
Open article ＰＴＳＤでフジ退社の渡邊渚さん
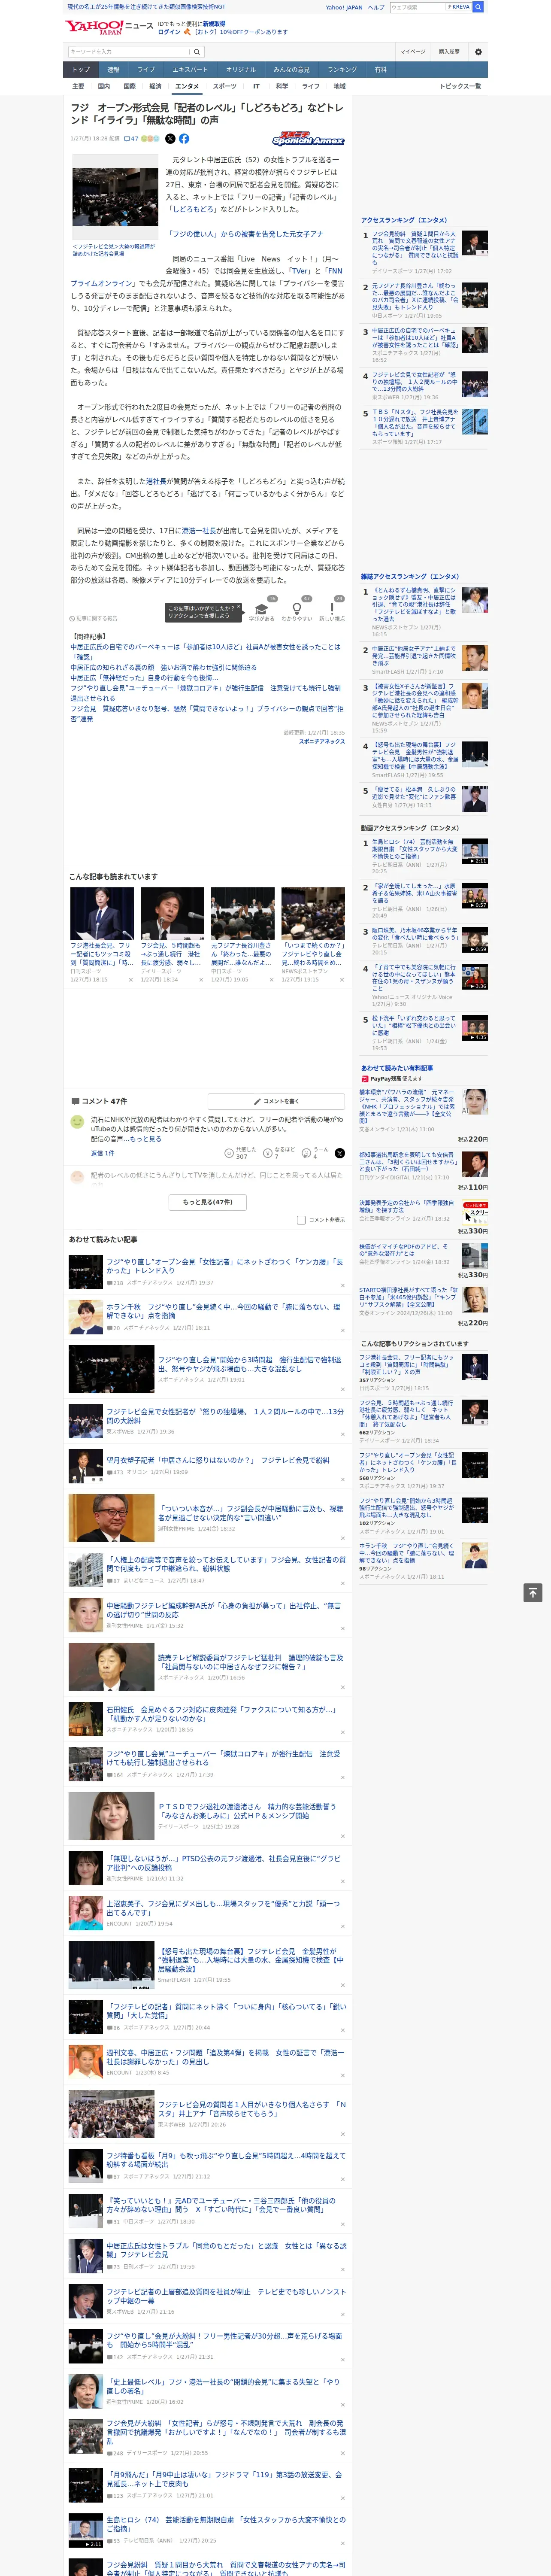coord(247,1811)
